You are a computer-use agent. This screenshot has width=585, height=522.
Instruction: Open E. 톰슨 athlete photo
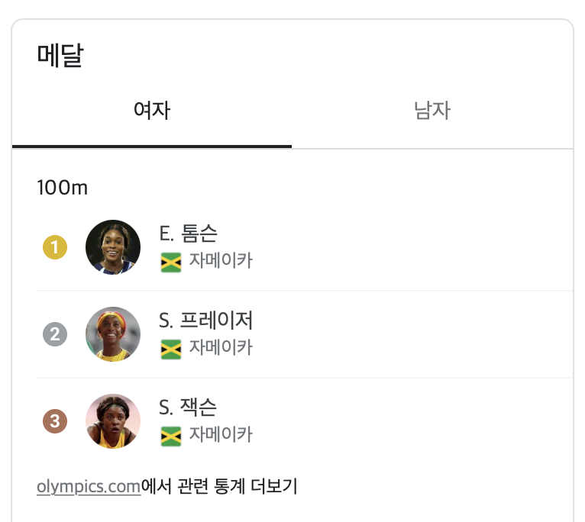113,247
